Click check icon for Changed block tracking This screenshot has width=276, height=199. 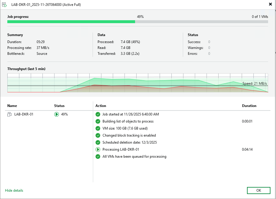coord(98,135)
